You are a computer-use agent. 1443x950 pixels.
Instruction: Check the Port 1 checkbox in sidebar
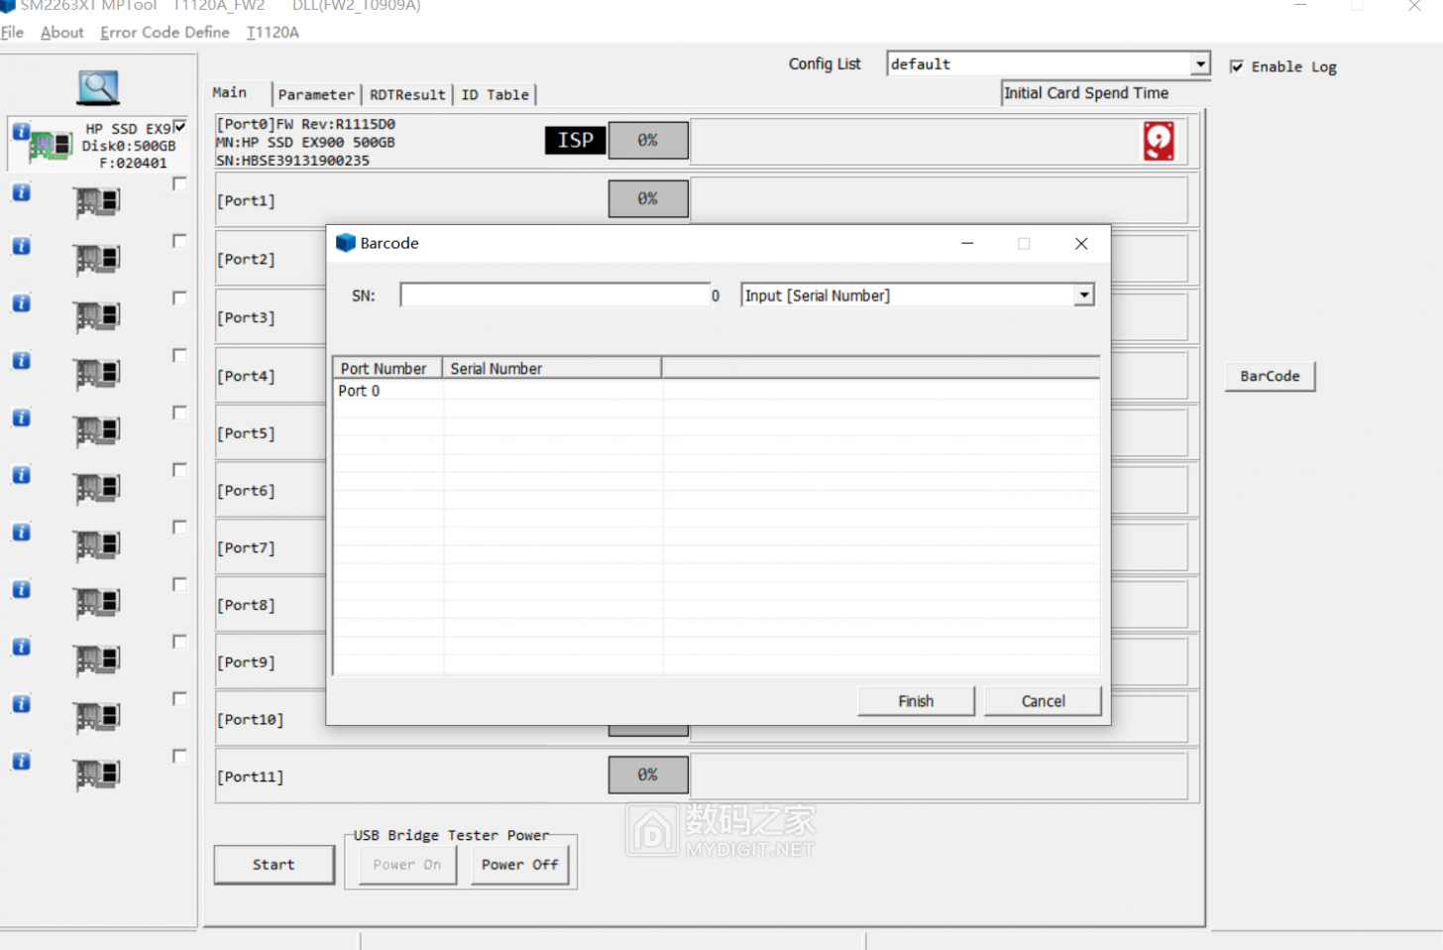click(x=179, y=184)
